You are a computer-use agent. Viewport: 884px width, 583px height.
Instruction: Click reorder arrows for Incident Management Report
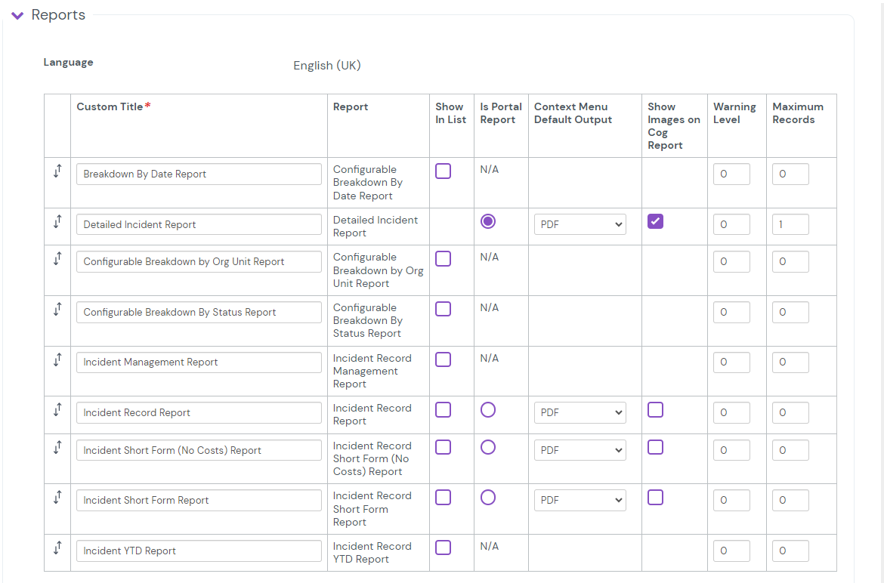click(57, 359)
